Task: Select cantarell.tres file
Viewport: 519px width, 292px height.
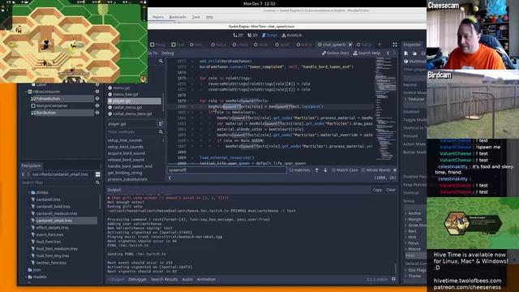Action: click(x=48, y=200)
